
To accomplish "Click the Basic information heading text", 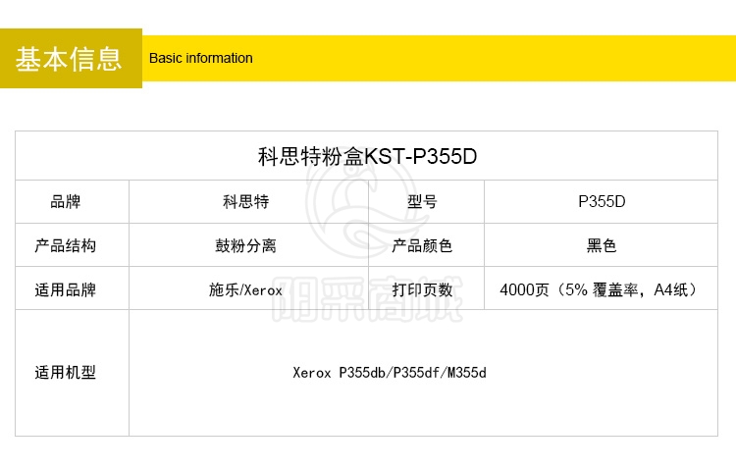I will pyautogui.click(x=201, y=58).
